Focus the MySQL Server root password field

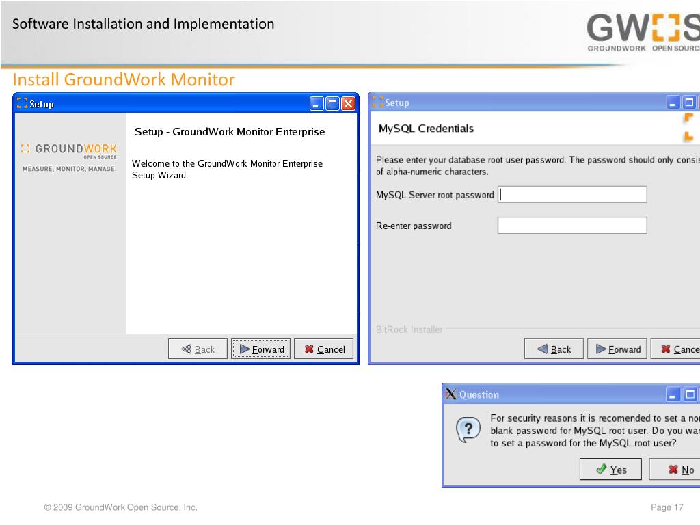[572, 195]
